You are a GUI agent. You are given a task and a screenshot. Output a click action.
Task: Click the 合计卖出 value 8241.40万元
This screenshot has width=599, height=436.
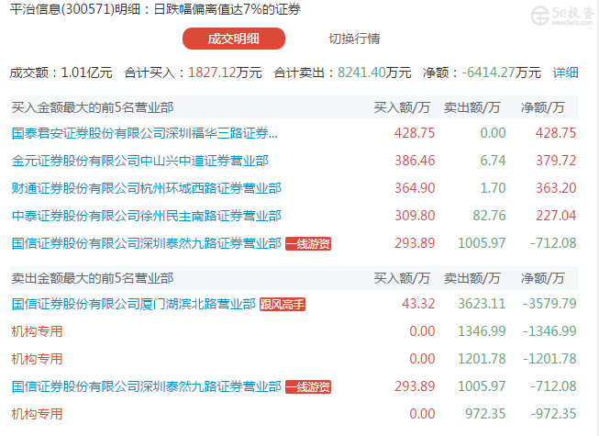click(x=374, y=73)
